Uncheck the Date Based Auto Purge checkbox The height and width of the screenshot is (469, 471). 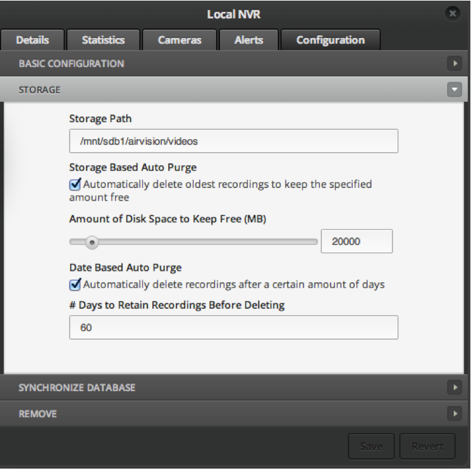pos(75,284)
